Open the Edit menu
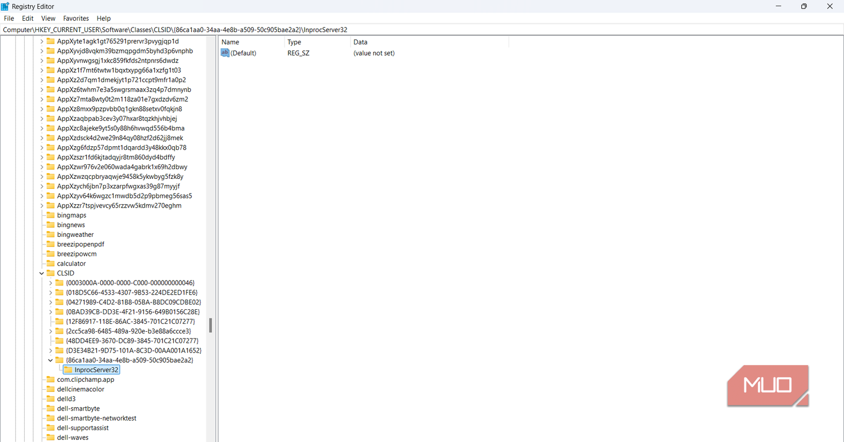The image size is (844, 442). pos(28,19)
